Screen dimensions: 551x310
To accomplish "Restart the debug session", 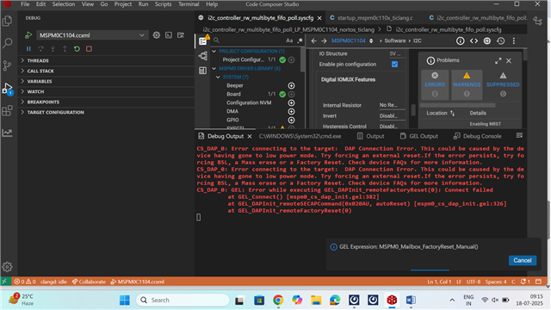I will (x=77, y=49).
